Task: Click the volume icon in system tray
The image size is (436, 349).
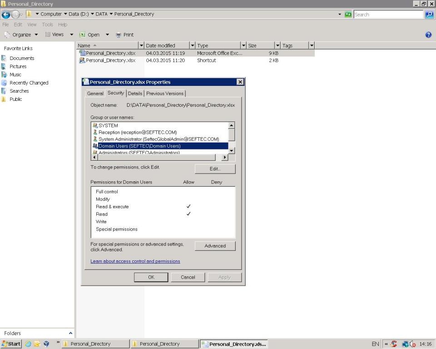Action: coord(412,344)
